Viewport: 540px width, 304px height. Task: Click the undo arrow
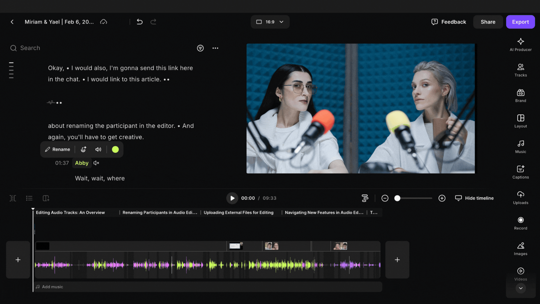pos(139,22)
